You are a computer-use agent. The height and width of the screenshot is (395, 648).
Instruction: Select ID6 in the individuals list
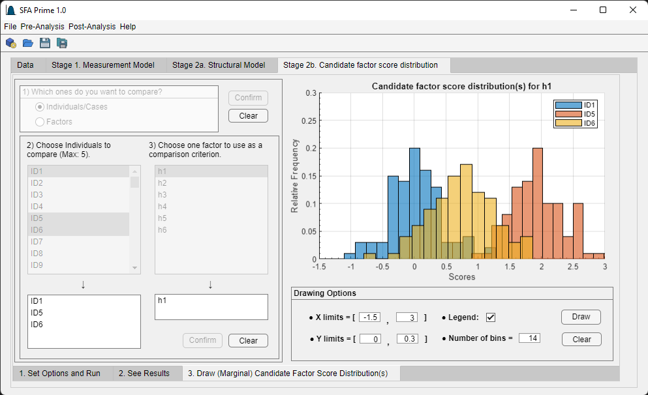click(x=78, y=230)
